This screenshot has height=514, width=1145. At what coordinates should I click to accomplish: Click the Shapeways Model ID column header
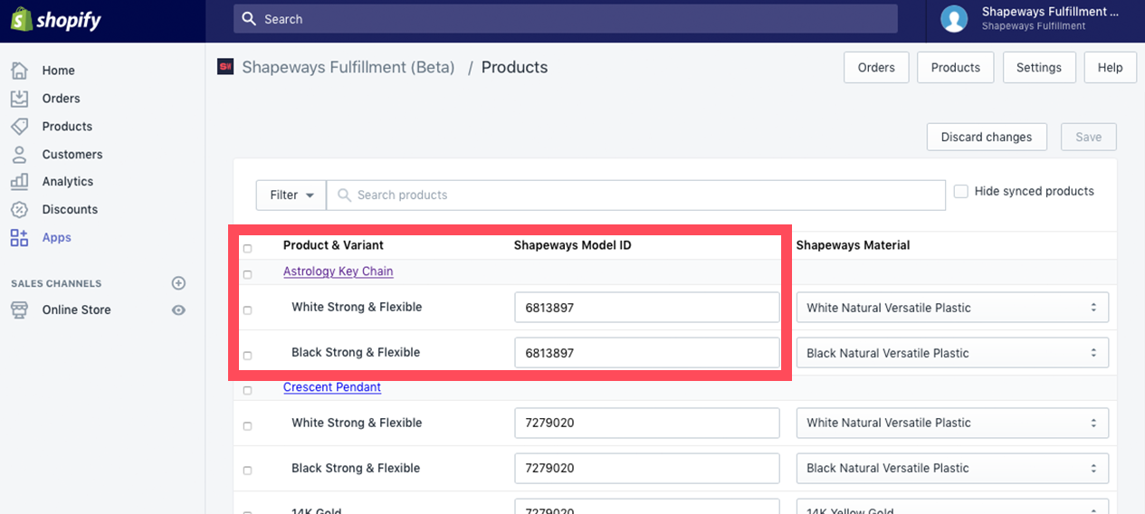[x=572, y=245]
